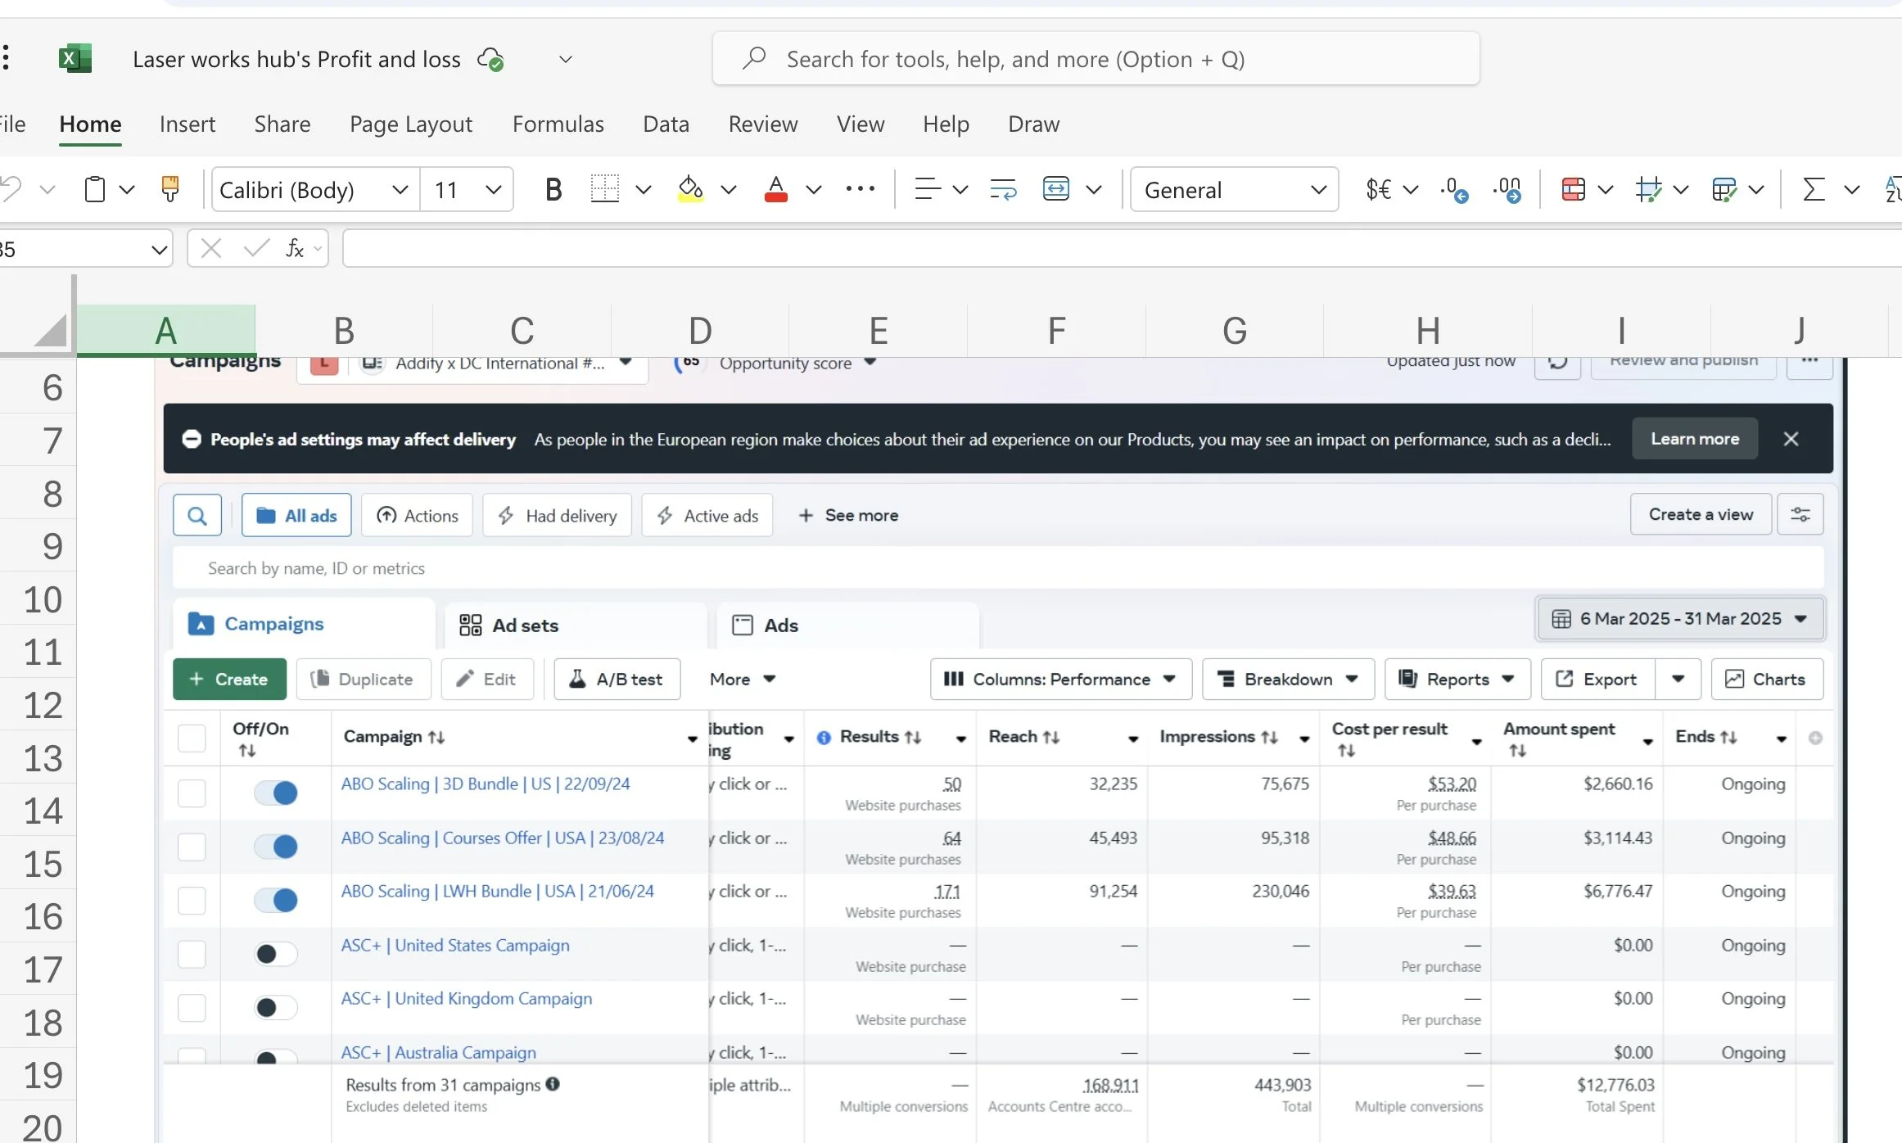Click the Paste clipboard icon
This screenshot has height=1143, width=1902.
click(95, 189)
